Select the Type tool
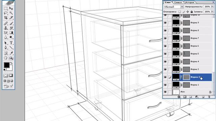Screen dimensions: 216x121 11,43
